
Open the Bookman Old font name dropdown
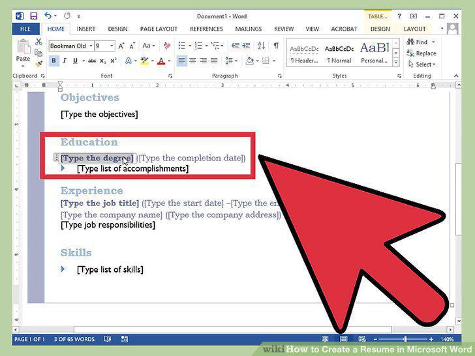[91, 46]
